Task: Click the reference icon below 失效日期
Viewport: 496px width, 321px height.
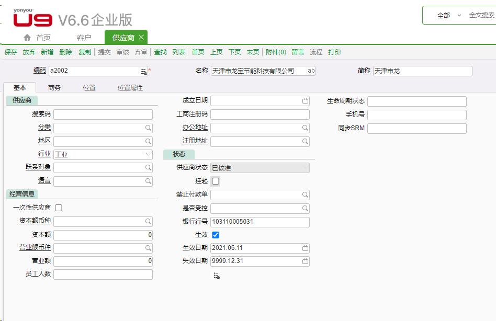Action: (x=217, y=274)
